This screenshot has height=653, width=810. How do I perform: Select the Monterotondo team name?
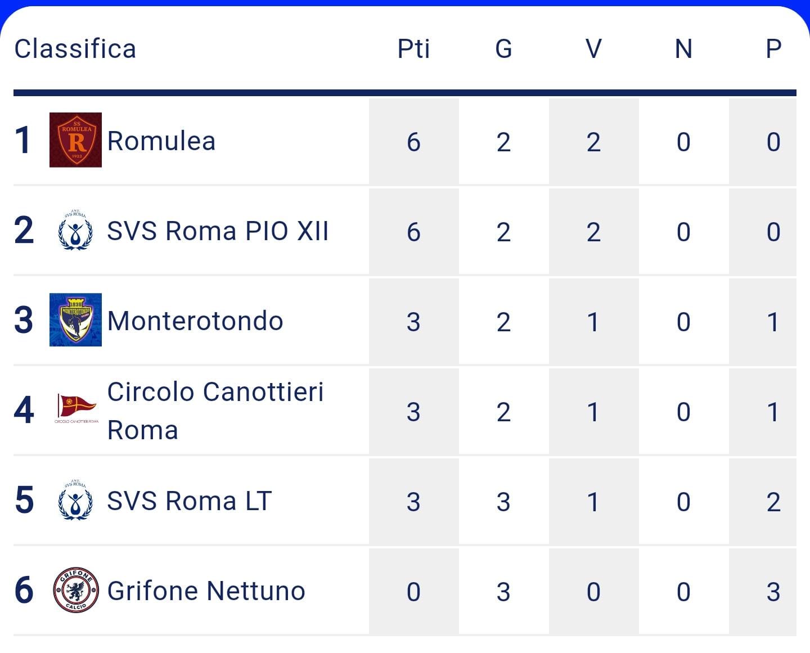click(x=195, y=321)
